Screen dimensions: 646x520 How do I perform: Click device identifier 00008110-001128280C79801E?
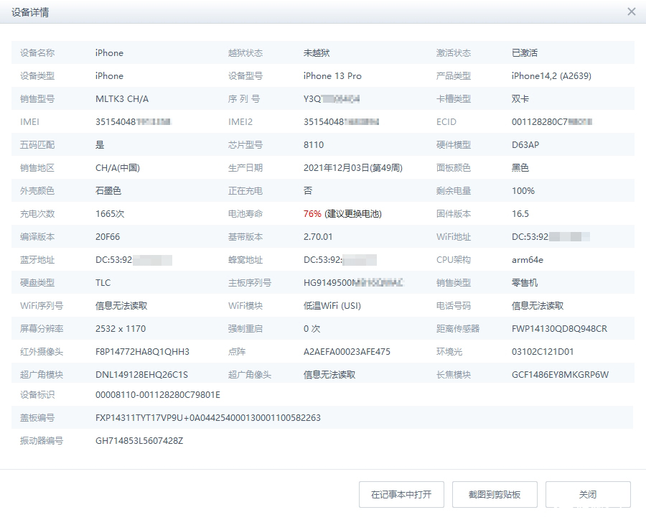point(158,395)
